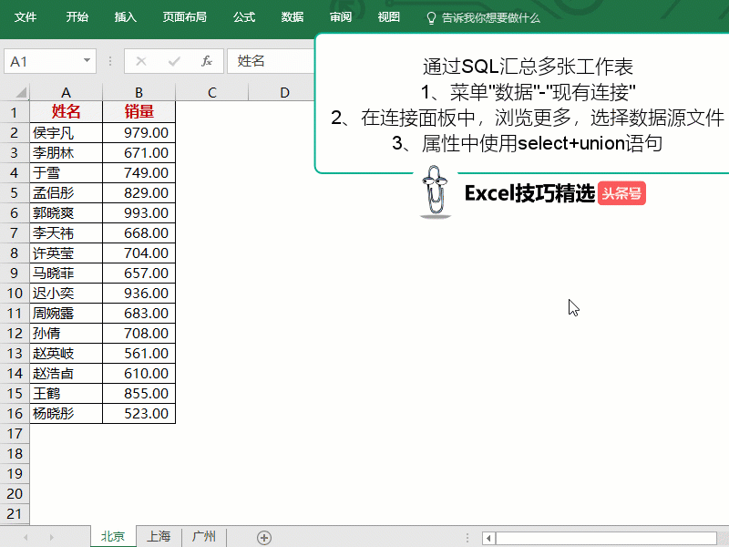This screenshot has height=547, width=729.
Task: Select the cell containing 周婉露
Action: 66,313
